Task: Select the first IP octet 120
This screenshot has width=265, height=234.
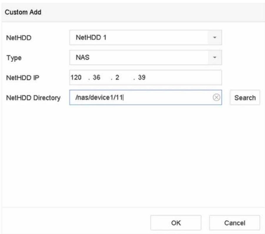Action: (76, 77)
